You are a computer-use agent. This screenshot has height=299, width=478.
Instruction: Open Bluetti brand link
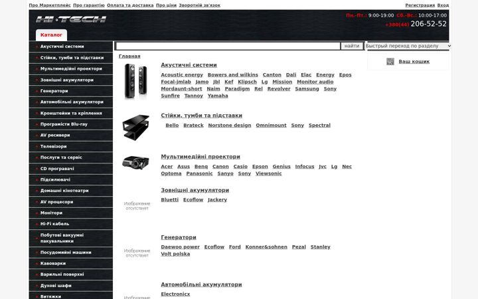click(170, 200)
